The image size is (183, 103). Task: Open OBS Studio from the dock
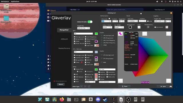(x=128, y=99)
